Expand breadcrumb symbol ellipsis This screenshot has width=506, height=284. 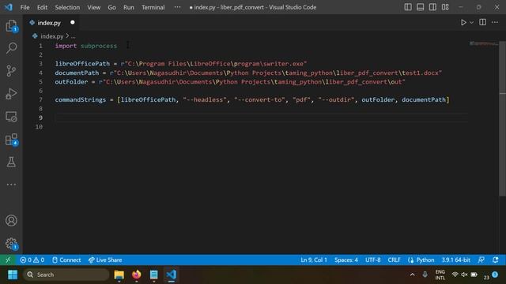click(x=74, y=36)
